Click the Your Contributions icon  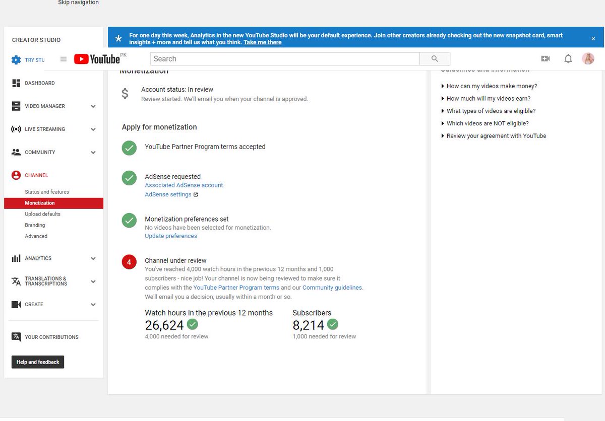click(x=16, y=337)
